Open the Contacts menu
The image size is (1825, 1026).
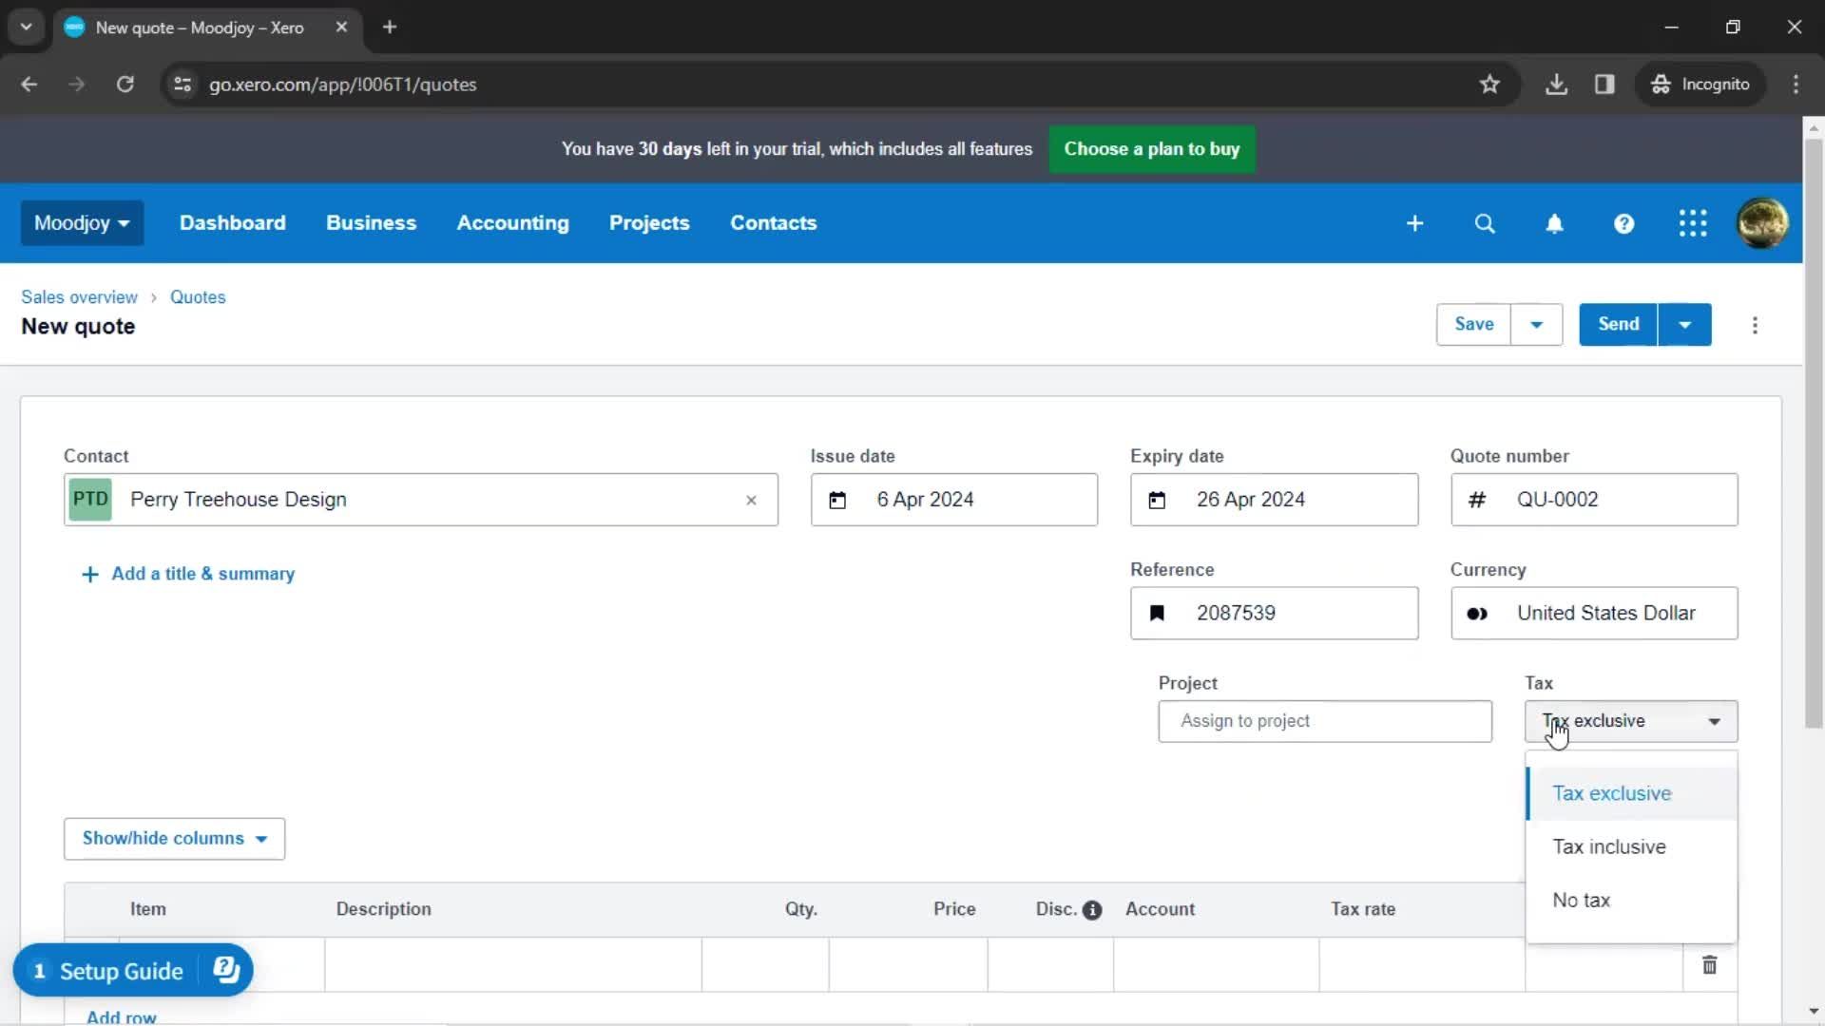(774, 223)
